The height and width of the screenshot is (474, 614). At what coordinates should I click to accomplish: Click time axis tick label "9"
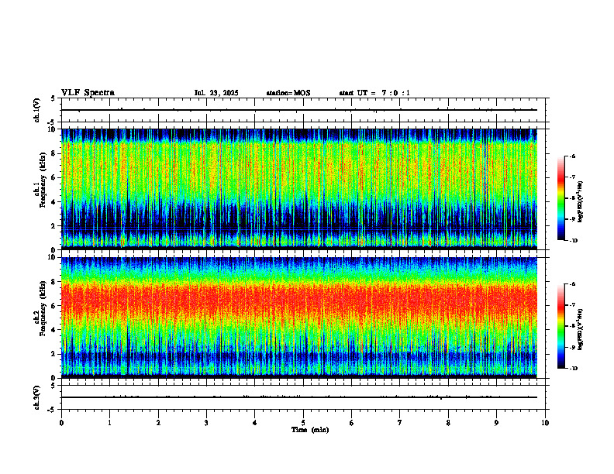(496, 423)
